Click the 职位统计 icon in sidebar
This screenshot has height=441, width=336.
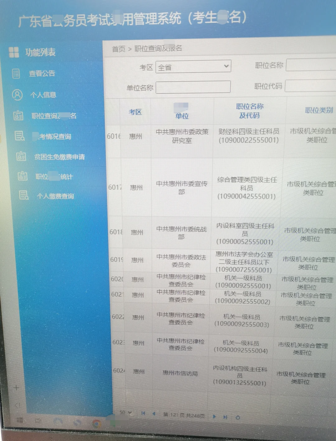pyautogui.click(x=22, y=176)
